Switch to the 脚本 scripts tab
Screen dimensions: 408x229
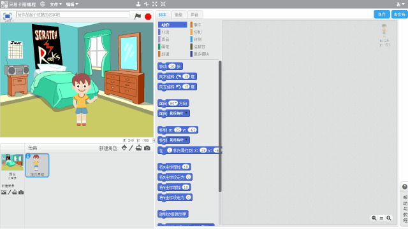(163, 15)
